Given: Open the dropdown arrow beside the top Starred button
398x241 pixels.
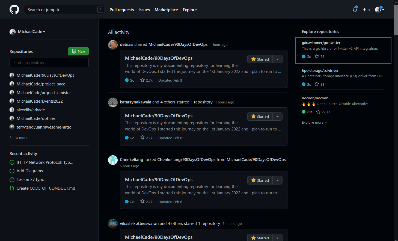Looking at the screenshot, I should [x=277, y=59].
